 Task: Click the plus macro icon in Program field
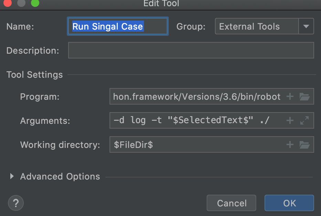[x=290, y=97]
